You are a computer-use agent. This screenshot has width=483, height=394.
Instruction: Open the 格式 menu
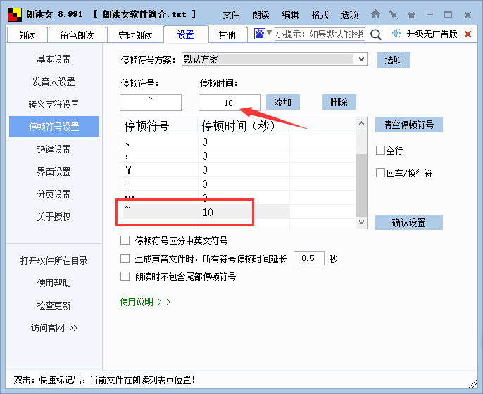coord(320,15)
